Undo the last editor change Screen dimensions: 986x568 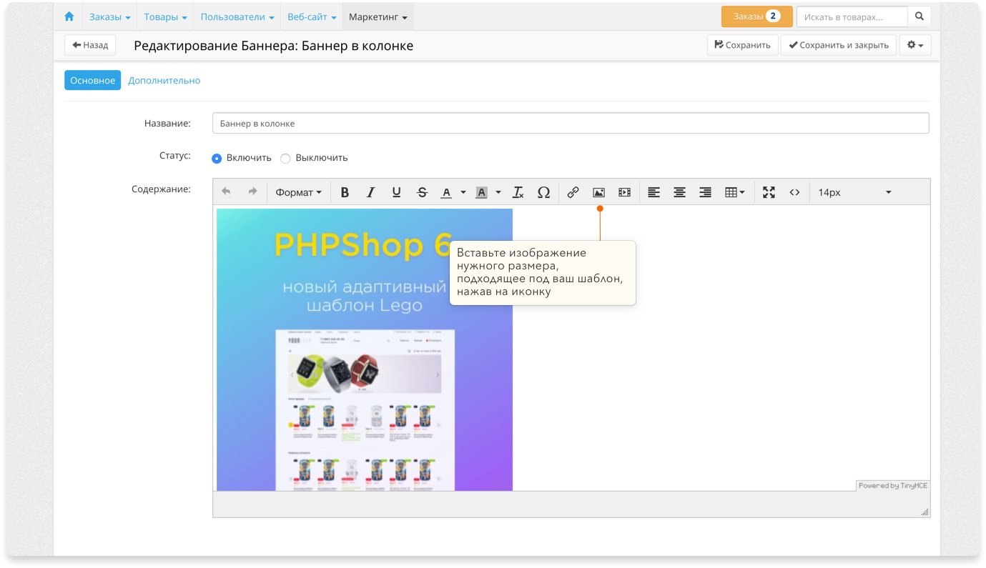[227, 191]
